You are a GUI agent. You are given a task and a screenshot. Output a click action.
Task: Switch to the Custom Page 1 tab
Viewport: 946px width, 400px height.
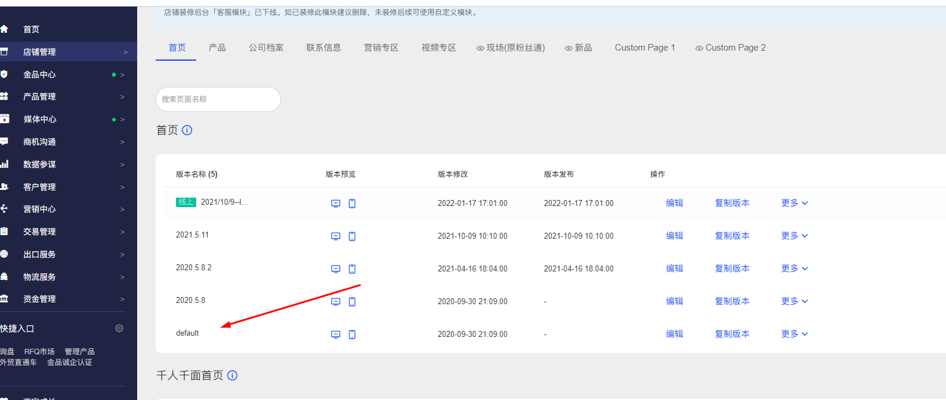(x=645, y=48)
